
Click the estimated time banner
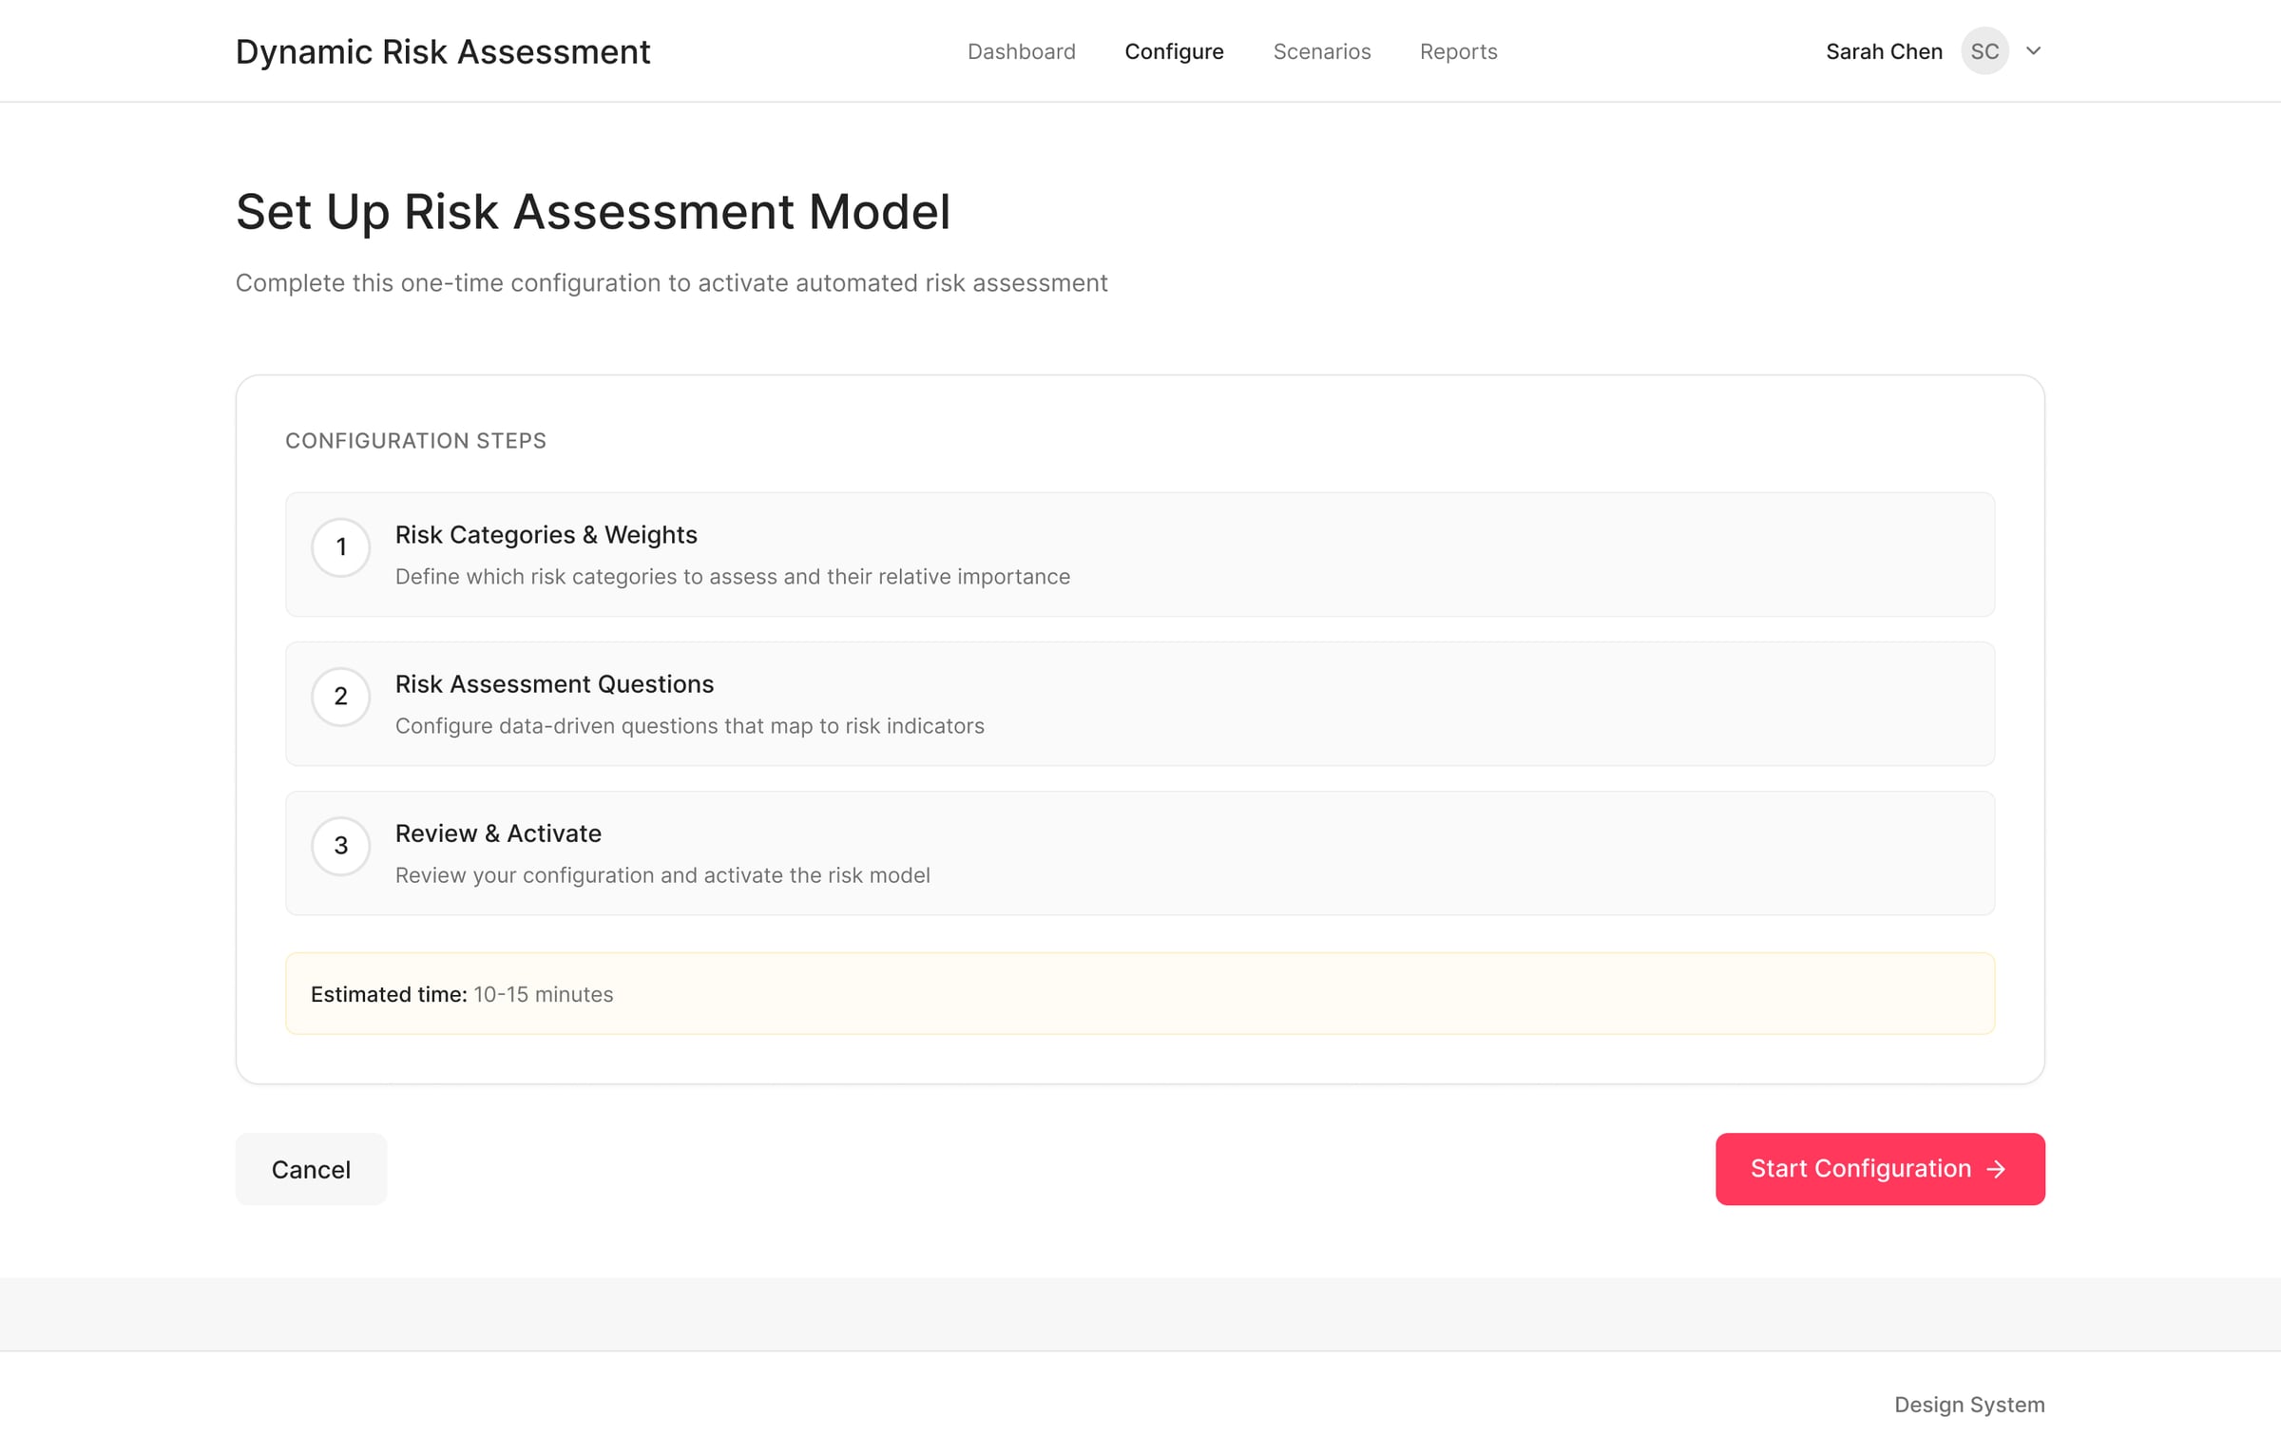point(1140,993)
